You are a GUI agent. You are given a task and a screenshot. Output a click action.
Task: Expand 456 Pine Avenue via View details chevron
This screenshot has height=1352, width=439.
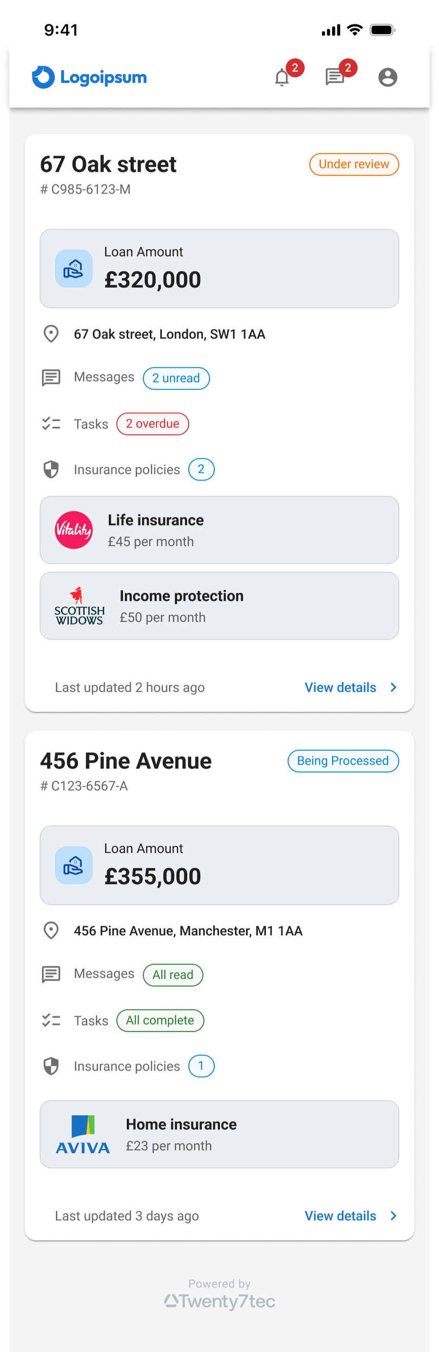(x=393, y=1216)
